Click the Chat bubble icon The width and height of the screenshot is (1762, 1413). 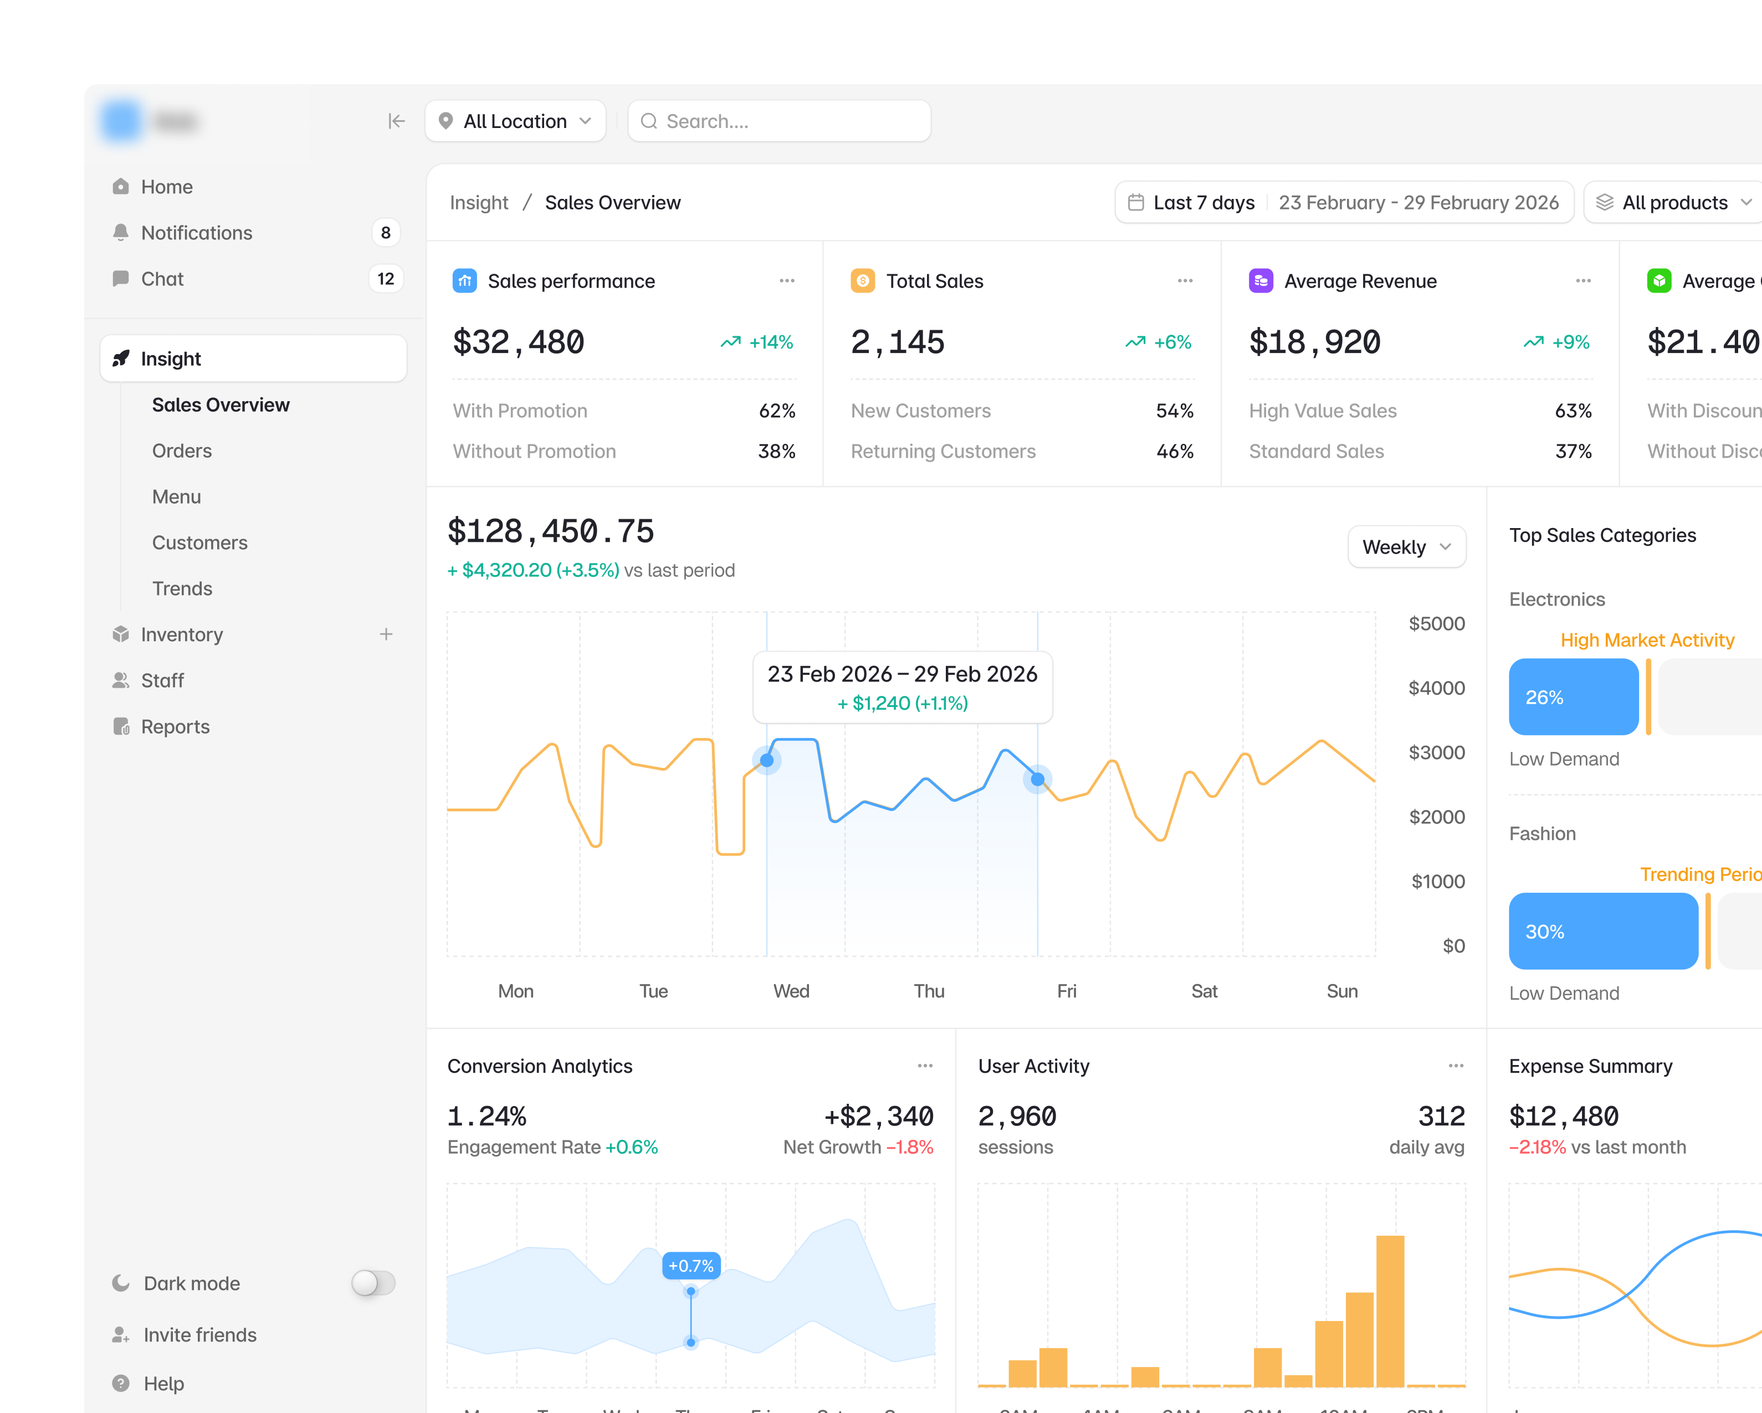pos(121,279)
